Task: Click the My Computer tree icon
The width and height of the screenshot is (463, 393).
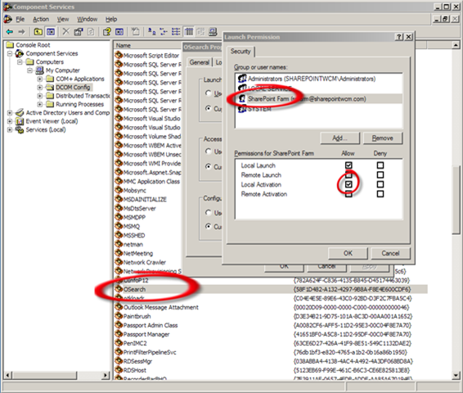Action: (39, 70)
